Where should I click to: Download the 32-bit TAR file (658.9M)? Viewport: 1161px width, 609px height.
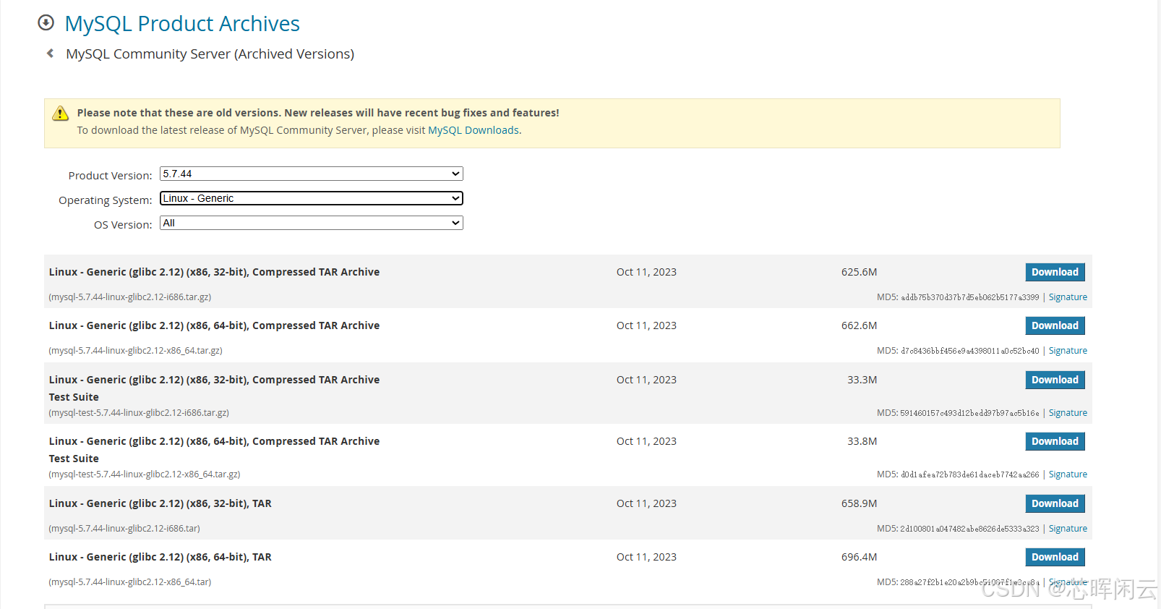pos(1055,503)
